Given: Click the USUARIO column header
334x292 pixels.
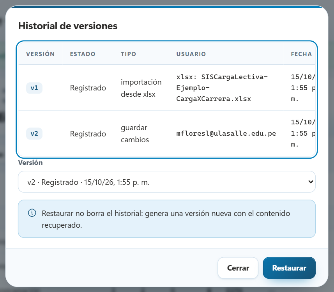Looking at the screenshot, I should [x=191, y=54].
